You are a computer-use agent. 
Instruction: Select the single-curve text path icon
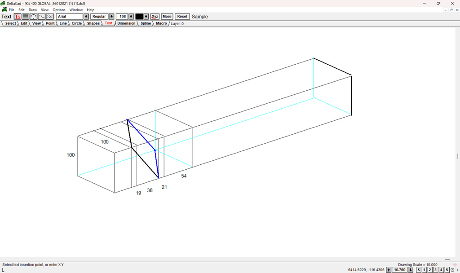pos(42,17)
